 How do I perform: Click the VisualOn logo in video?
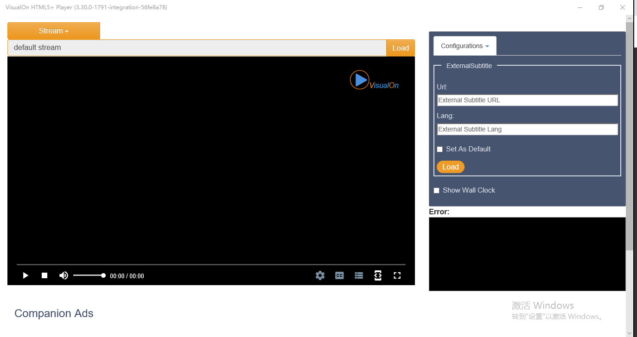(375, 80)
